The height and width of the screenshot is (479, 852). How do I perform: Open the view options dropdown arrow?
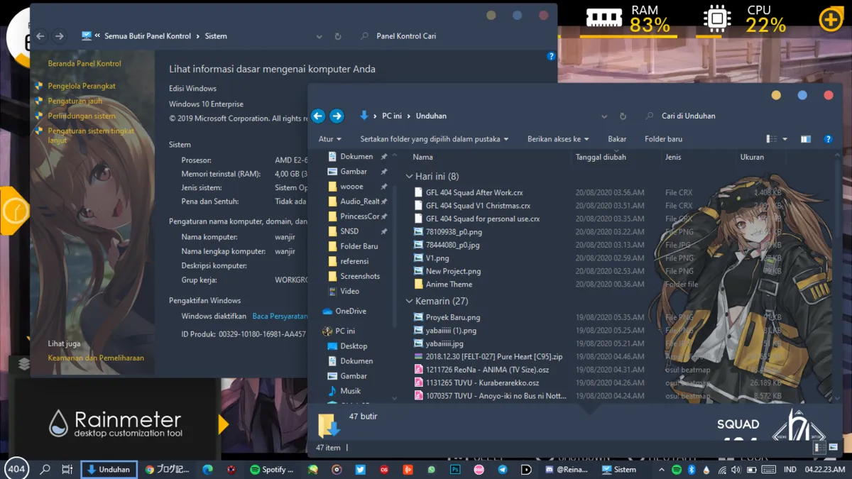click(x=785, y=139)
